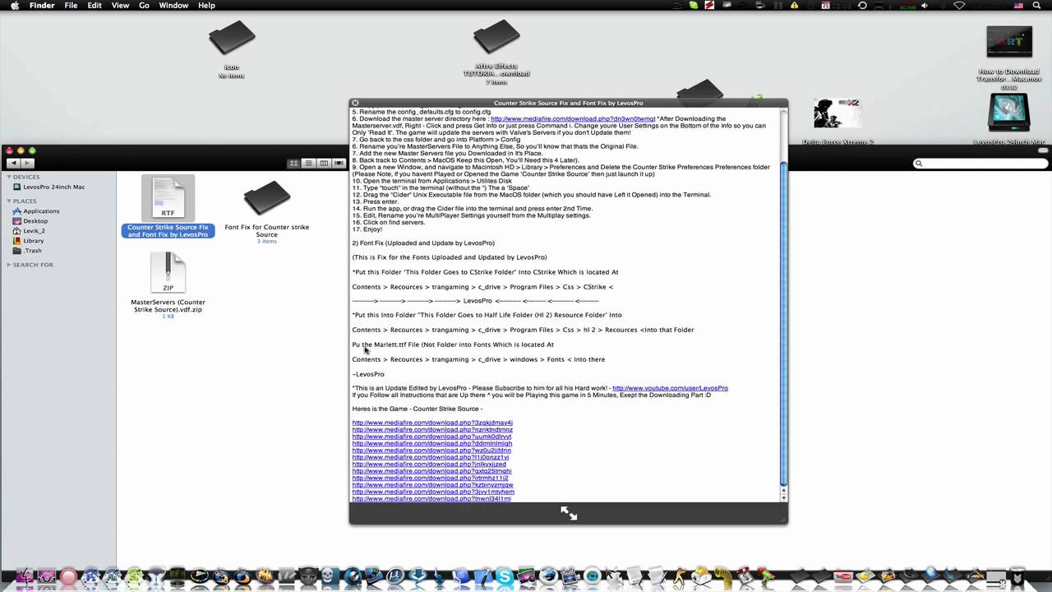
Task: Open the View menu
Action: click(x=120, y=5)
